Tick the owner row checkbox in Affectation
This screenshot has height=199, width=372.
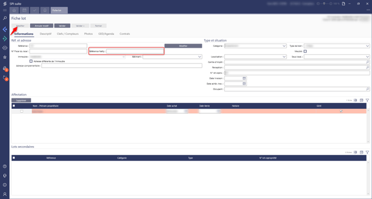(x=22, y=111)
